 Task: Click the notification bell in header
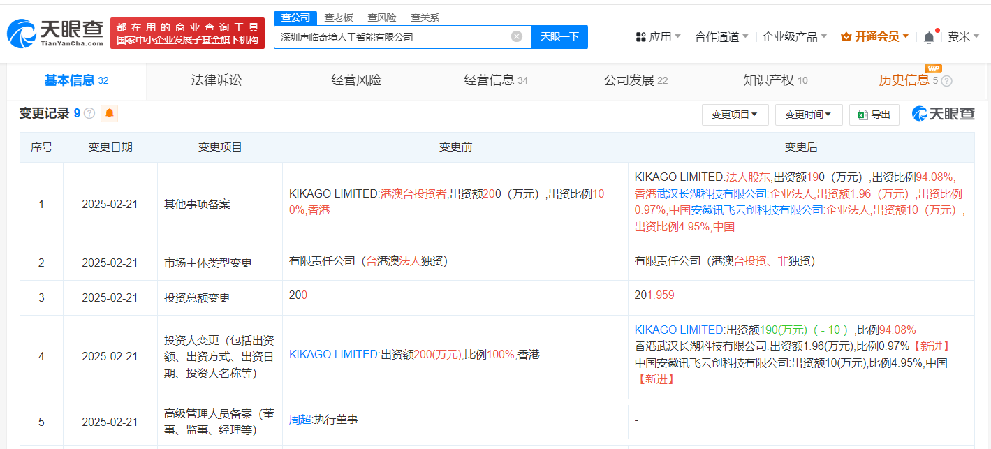(x=928, y=37)
